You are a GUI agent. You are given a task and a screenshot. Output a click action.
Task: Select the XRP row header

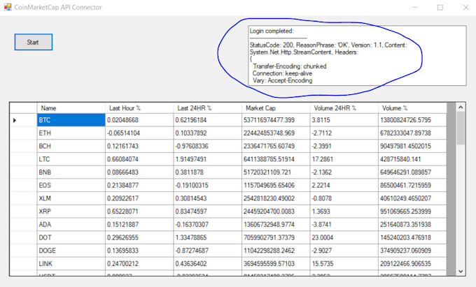coord(23,210)
